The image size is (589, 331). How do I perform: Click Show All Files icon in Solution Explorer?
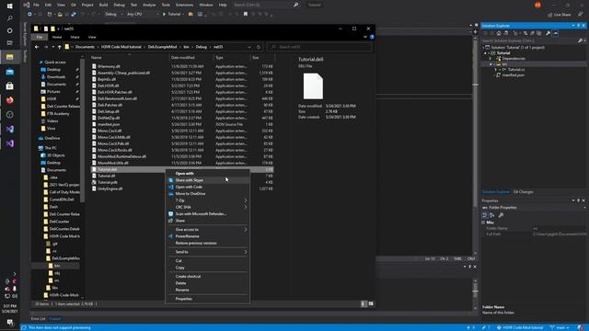(x=538, y=33)
